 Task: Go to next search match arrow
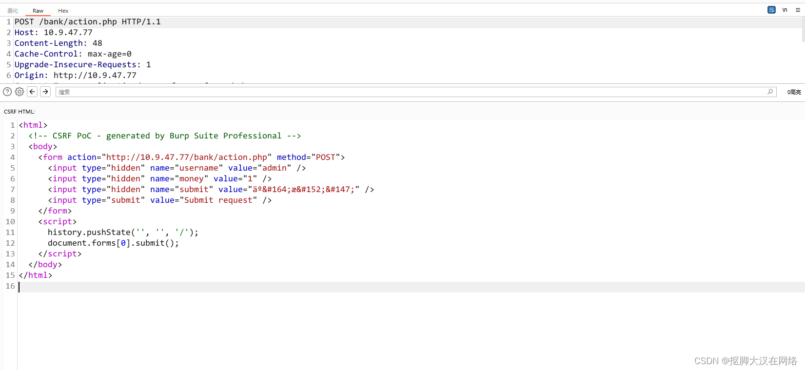[x=45, y=92]
